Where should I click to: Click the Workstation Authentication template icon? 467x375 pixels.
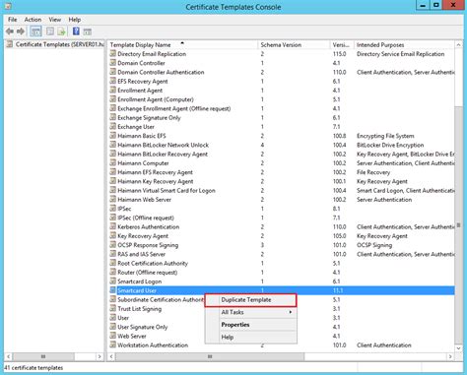point(113,345)
